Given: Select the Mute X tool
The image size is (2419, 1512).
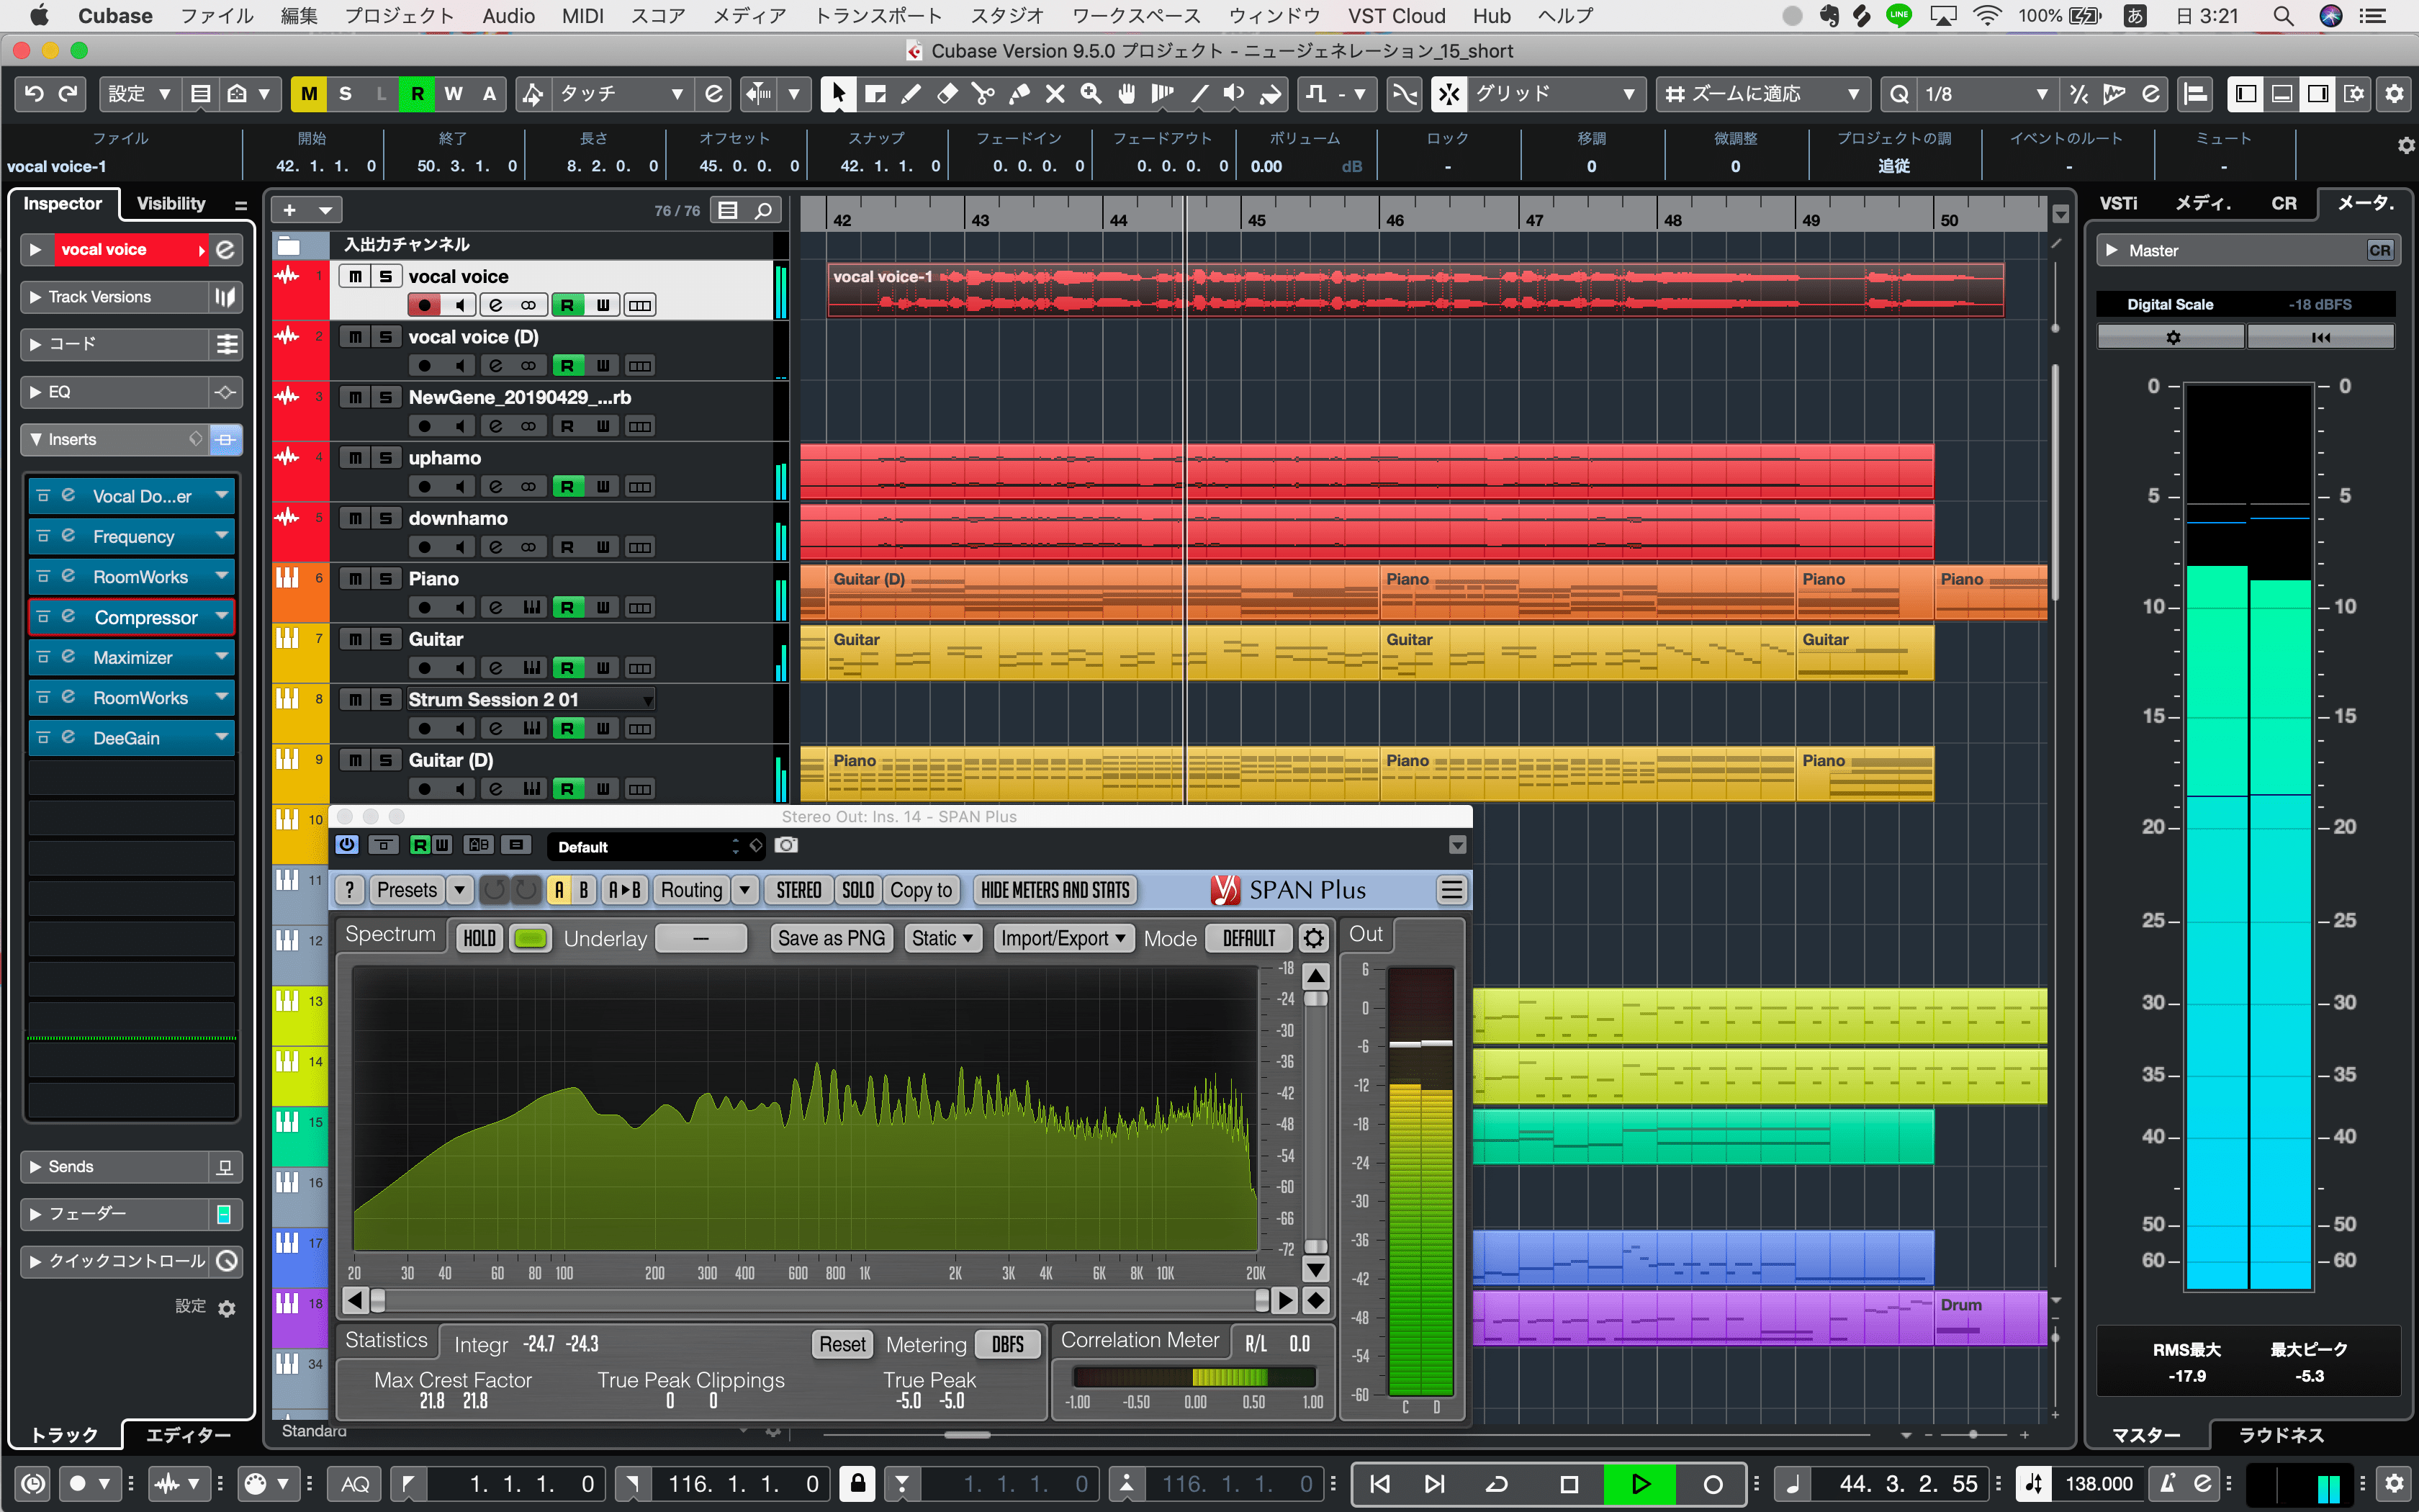Looking at the screenshot, I should (1055, 94).
